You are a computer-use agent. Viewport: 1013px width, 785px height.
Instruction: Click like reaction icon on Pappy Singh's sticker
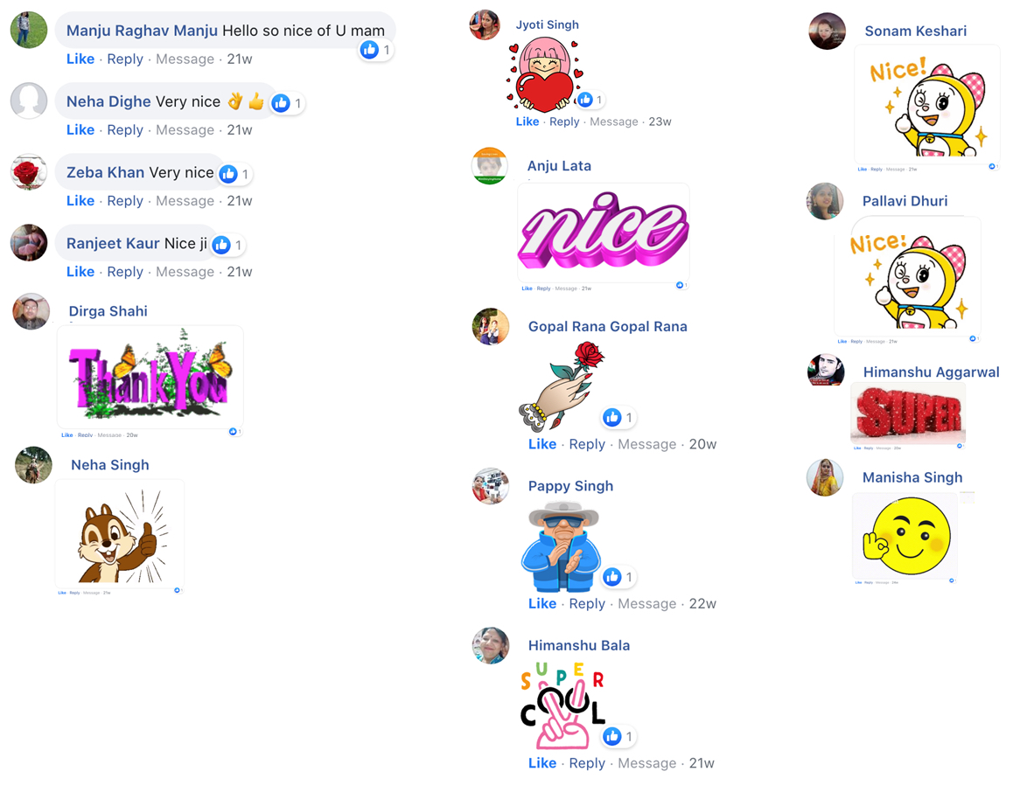pos(611,577)
